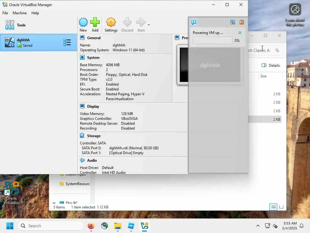Click the General section header

tap(94, 38)
